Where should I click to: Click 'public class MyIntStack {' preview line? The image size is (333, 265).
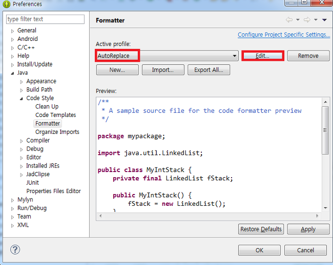(144, 170)
